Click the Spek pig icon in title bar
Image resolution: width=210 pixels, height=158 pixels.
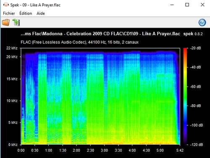(6, 5)
